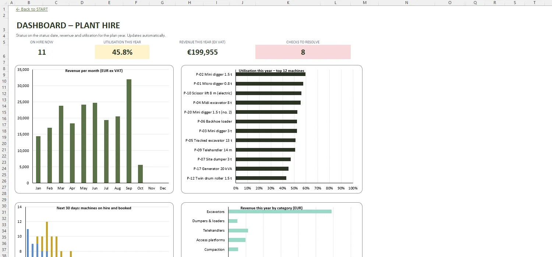Select row 6 header
The height and width of the screenshot is (257, 552).
(x=4, y=52)
